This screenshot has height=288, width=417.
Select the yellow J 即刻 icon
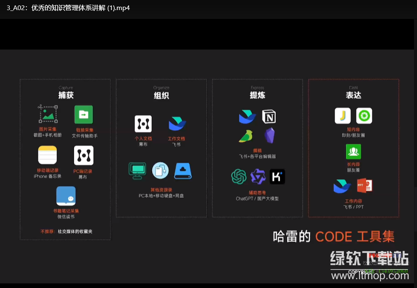coord(343,116)
